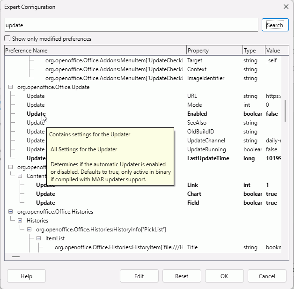The height and width of the screenshot is (289, 294).
Task: Click the Type column header
Action: (253, 51)
